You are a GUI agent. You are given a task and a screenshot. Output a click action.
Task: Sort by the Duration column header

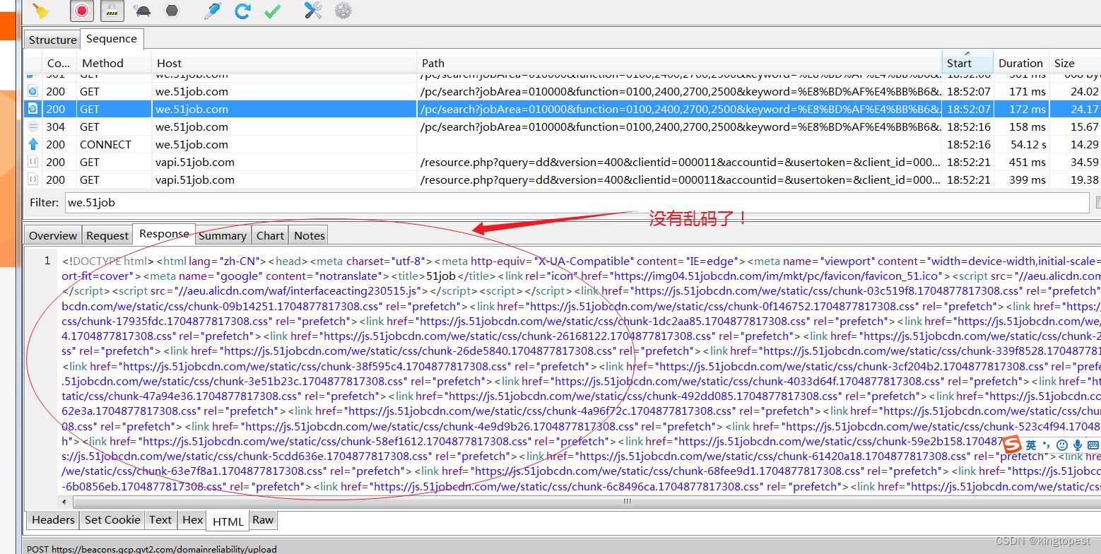(x=1020, y=63)
